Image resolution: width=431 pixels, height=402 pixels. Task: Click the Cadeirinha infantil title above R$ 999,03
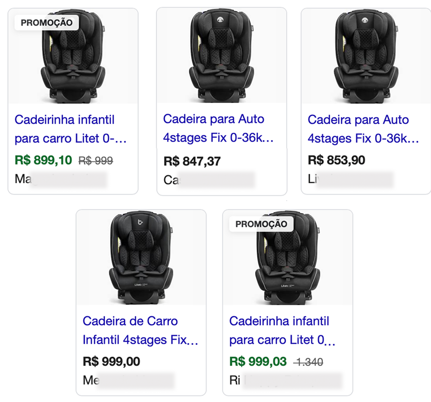coord(282,330)
